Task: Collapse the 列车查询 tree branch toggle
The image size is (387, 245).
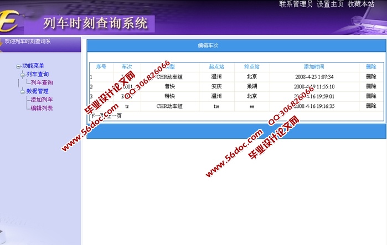Action: coord(23,75)
